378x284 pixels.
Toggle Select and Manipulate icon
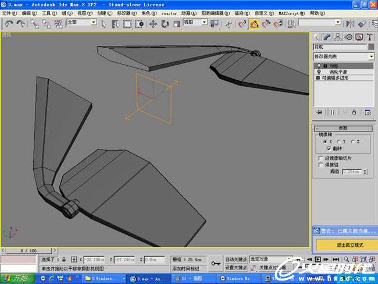click(x=228, y=24)
